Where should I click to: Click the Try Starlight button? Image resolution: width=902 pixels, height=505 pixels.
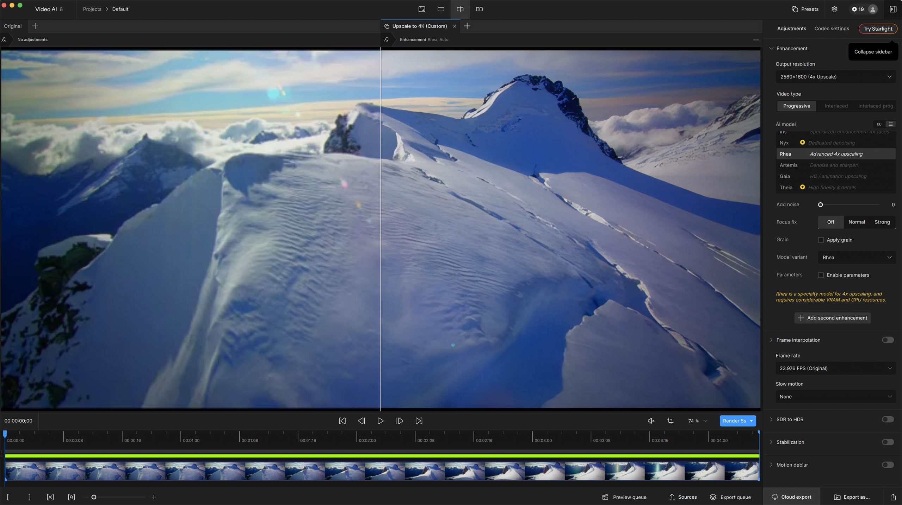coord(878,29)
